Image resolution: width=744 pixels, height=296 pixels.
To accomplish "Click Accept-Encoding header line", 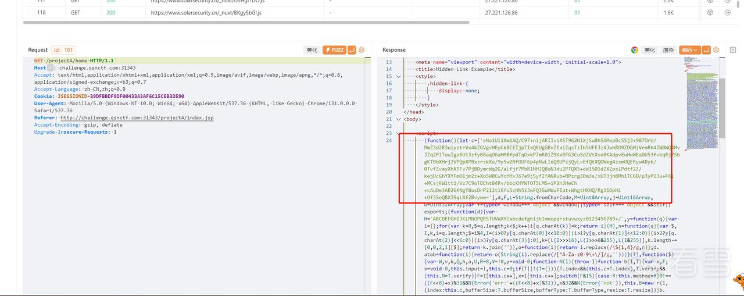I will tap(78, 124).
